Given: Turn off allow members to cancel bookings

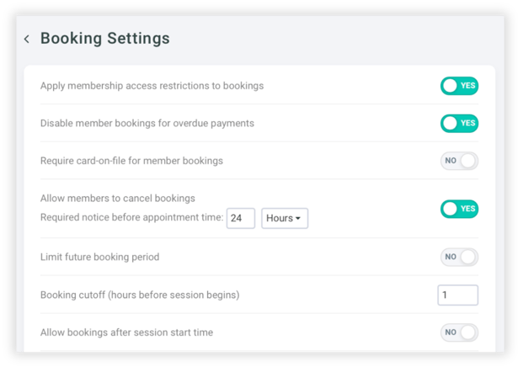Looking at the screenshot, I should click(459, 209).
